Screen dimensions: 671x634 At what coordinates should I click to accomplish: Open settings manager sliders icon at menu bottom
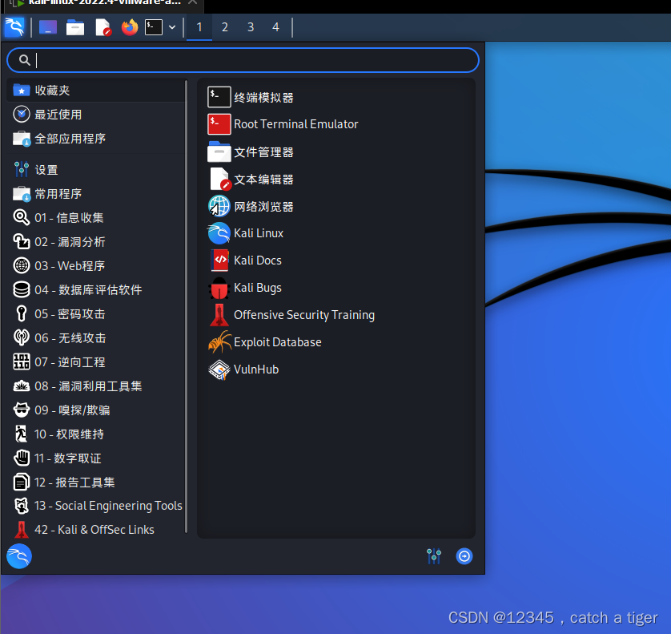[434, 556]
